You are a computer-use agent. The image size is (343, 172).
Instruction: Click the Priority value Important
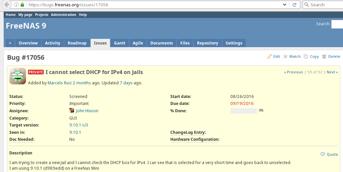coord(79,104)
